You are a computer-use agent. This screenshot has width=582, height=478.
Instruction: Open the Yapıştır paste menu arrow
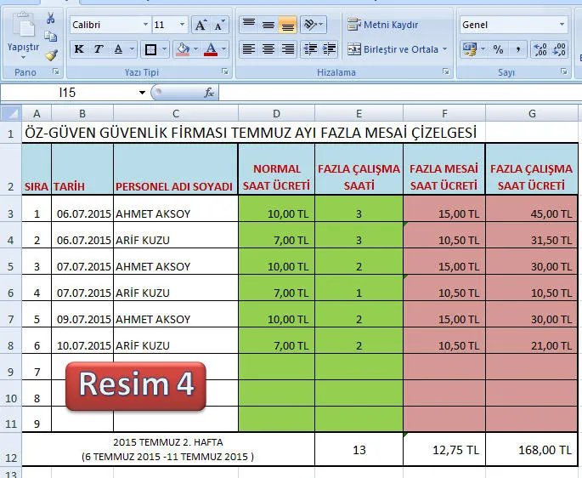(x=23, y=59)
